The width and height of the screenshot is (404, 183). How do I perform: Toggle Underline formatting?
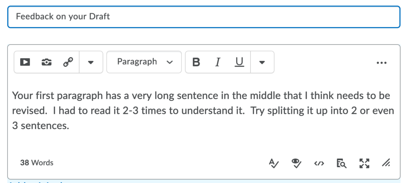[239, 62]
